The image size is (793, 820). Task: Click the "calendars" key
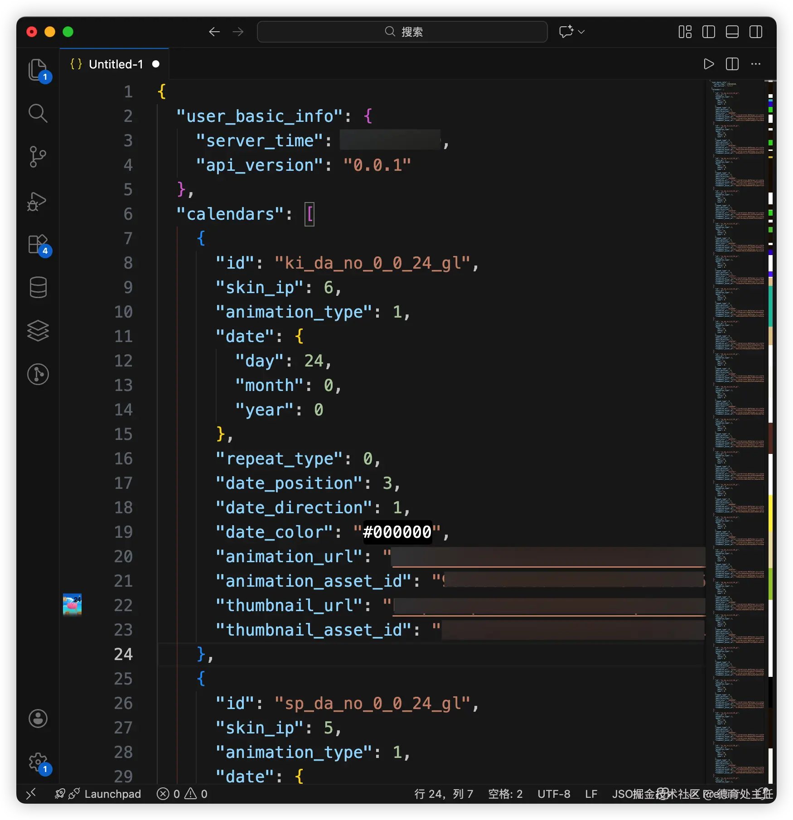(x=230, y=214)
